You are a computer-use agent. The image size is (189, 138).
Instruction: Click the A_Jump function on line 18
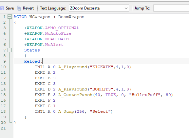[66, 111]
